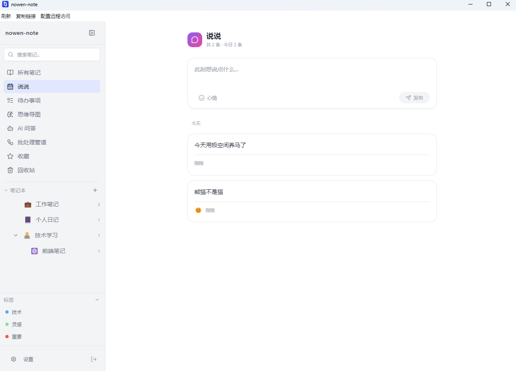Open the AI 问答 page
The image size is (516, 371).
(52, 128)
